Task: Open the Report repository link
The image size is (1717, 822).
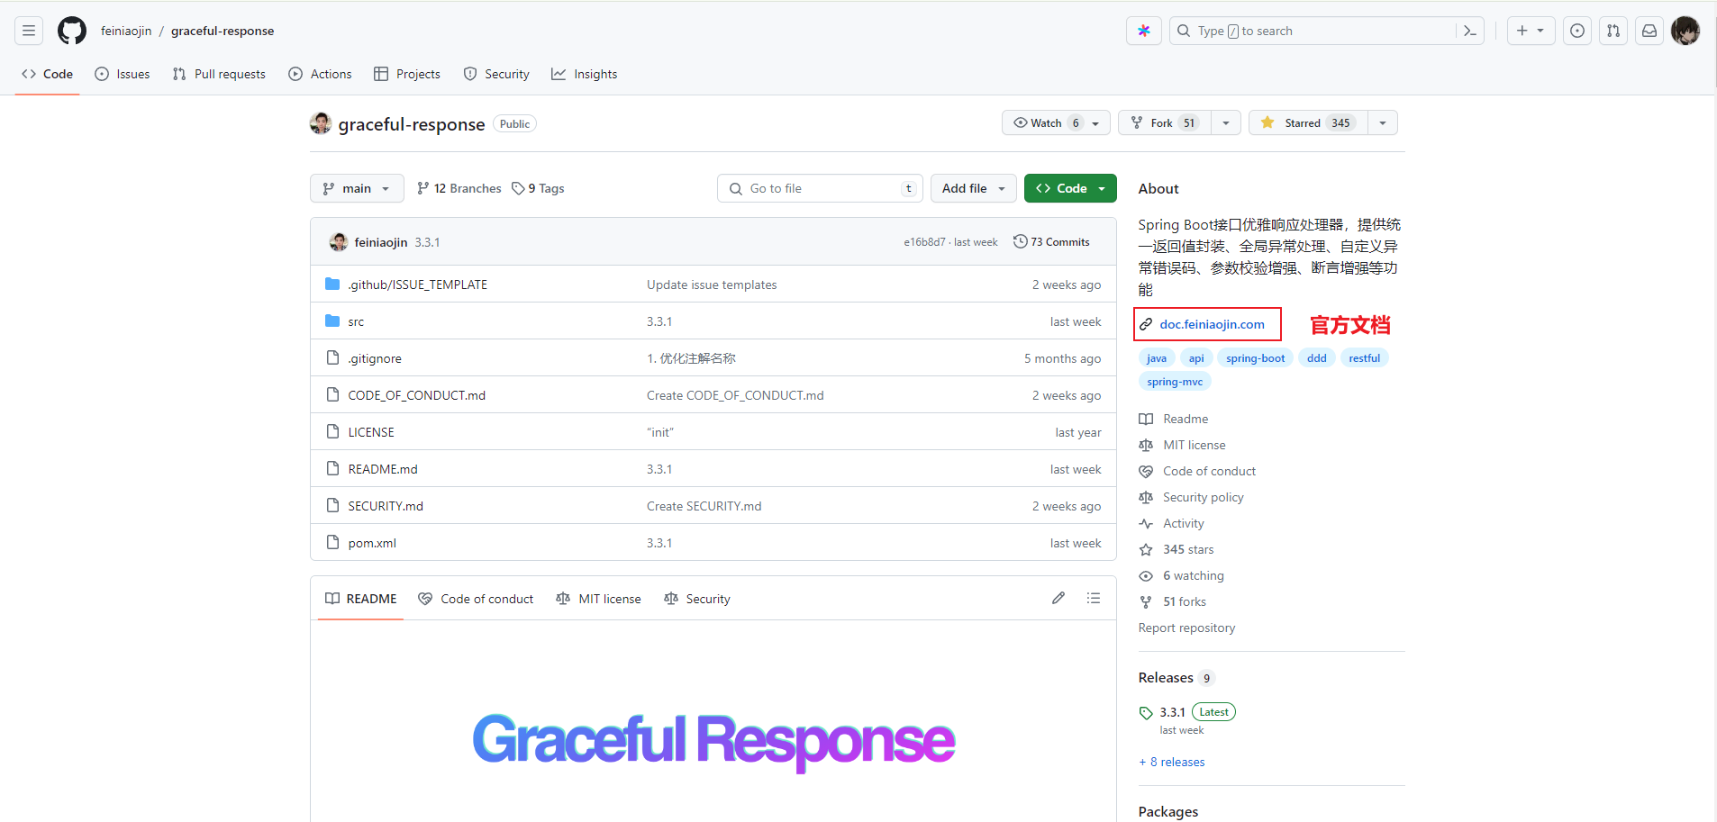Action: pyautogui.click(x=1186, y=628)
